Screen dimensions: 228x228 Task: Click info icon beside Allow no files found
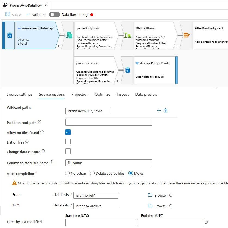pyautogui.click(x=42, y=132)
